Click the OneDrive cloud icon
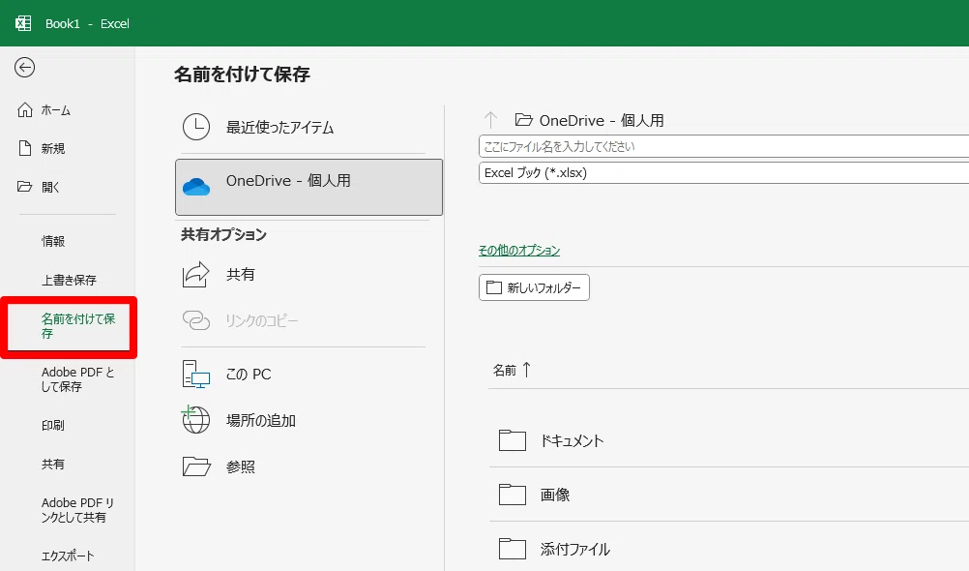This screenshot has width=969, height=571. [x=196, y=186]
